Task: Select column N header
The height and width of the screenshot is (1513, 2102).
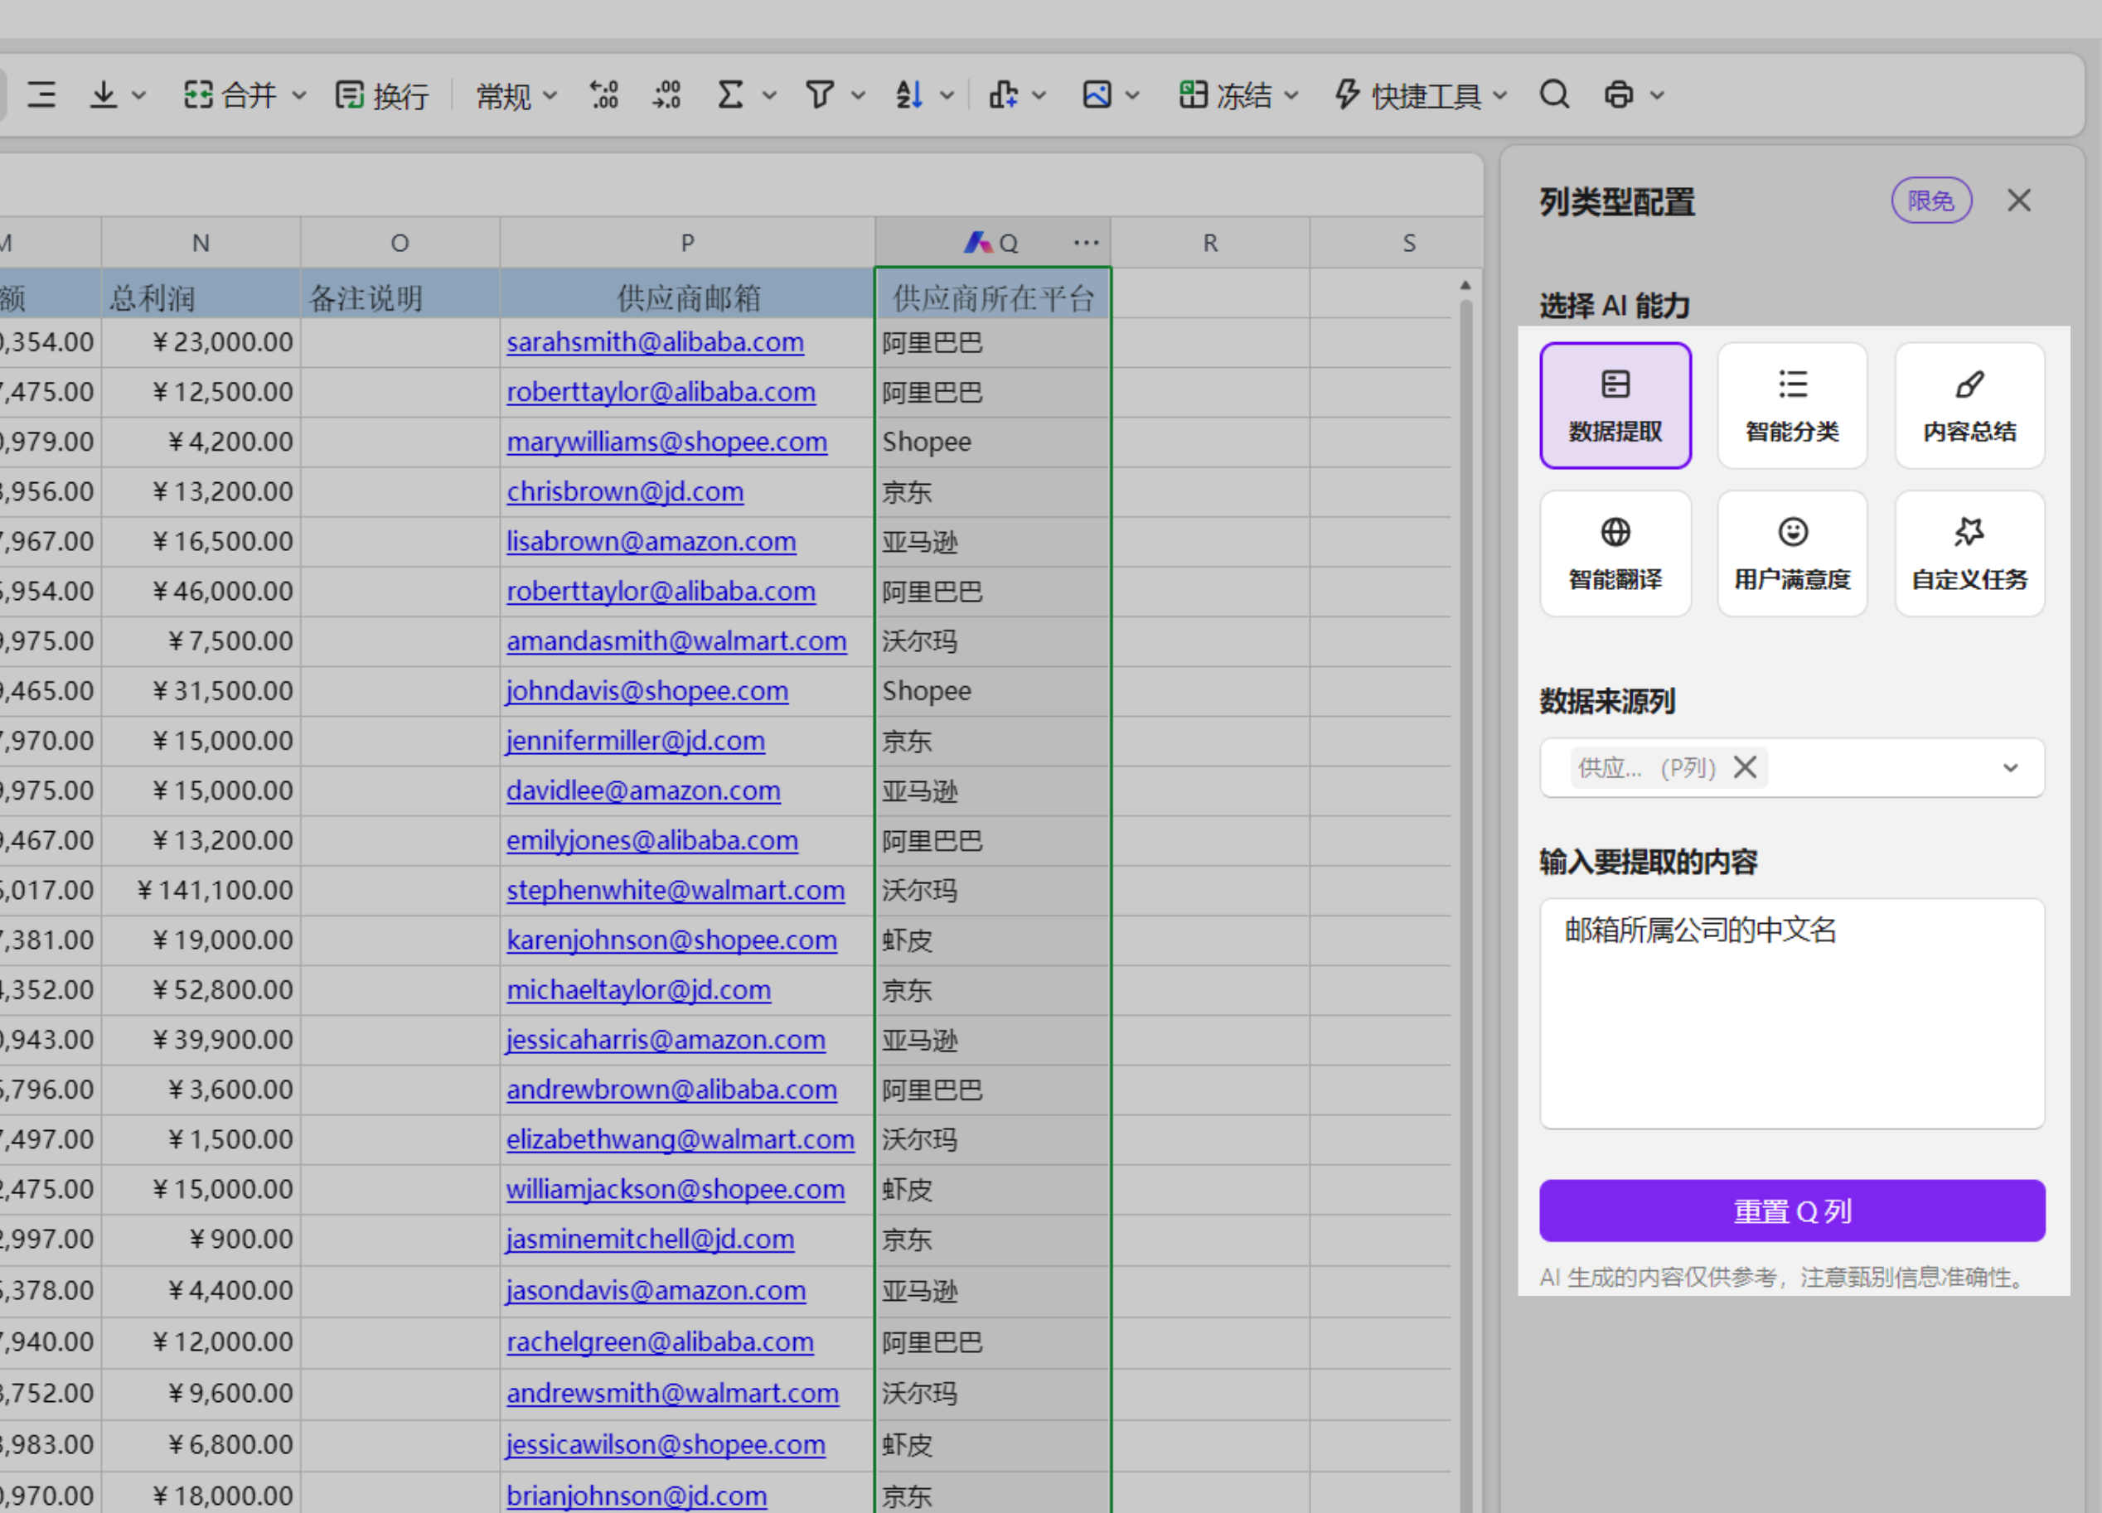Action: (201, 243)
